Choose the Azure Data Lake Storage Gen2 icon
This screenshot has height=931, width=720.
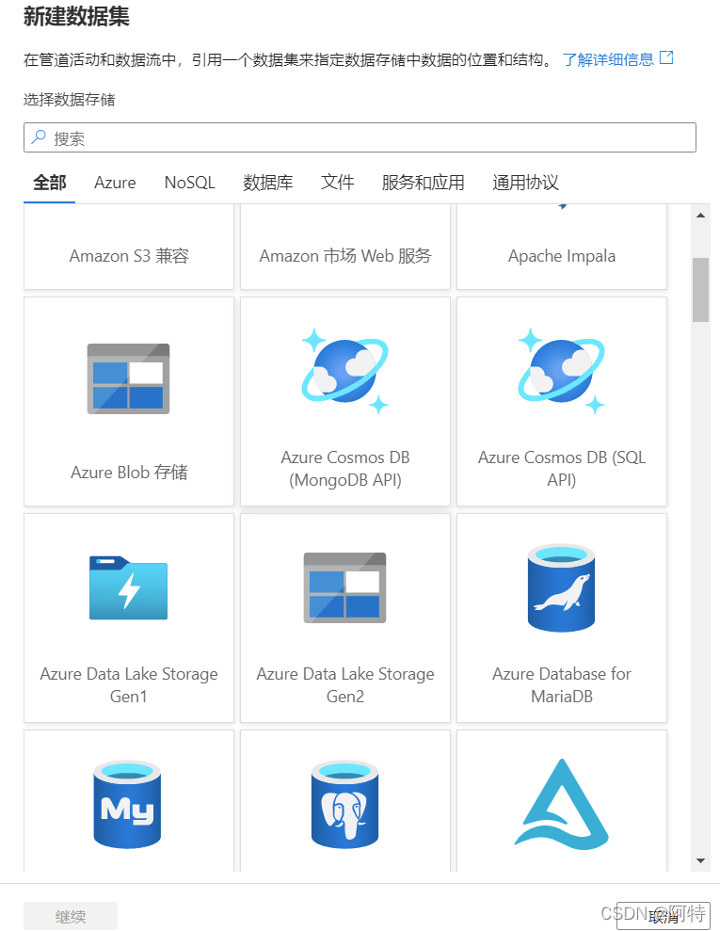[x=344, y=587]
